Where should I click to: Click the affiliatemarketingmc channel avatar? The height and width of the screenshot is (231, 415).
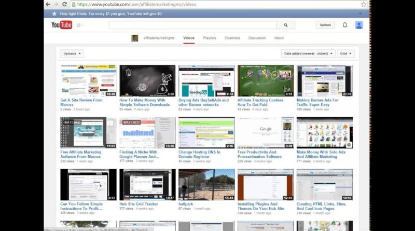tap(135, 38)
